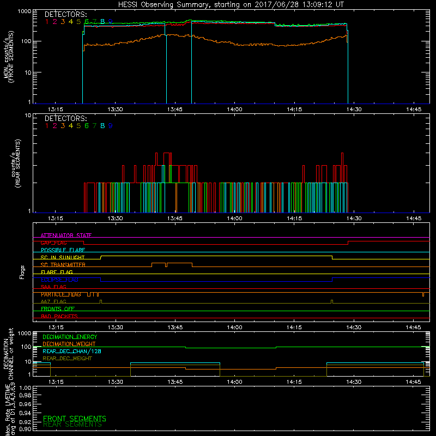
Task: Click the FRONTS_OFF flag label
Action: pyautogui.click(x=58, y=309)
